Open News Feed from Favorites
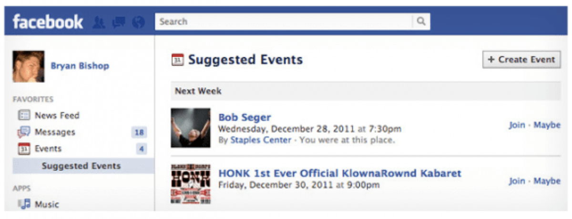This screenshot has width=572, height=219. (x=57, y=115)
